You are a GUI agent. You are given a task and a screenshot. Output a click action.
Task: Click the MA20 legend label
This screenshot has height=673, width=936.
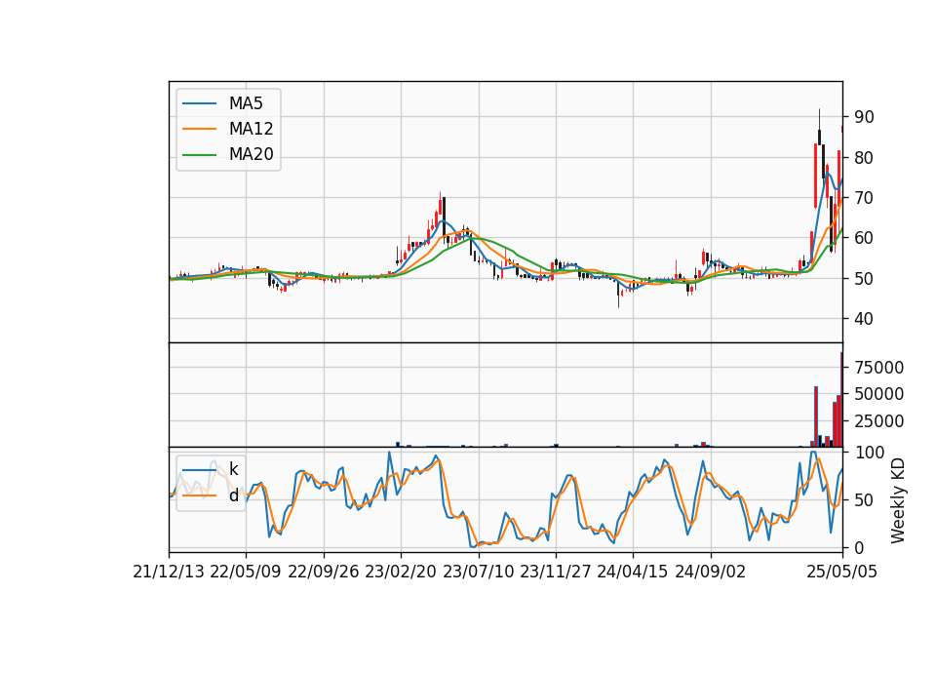point(251,154)
